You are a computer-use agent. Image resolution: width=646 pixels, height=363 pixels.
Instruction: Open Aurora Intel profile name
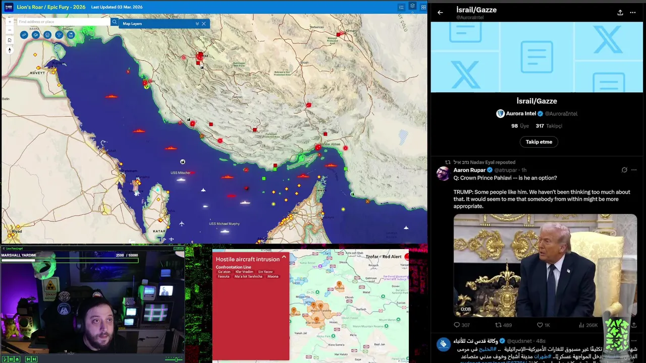[x=521, y=114]
